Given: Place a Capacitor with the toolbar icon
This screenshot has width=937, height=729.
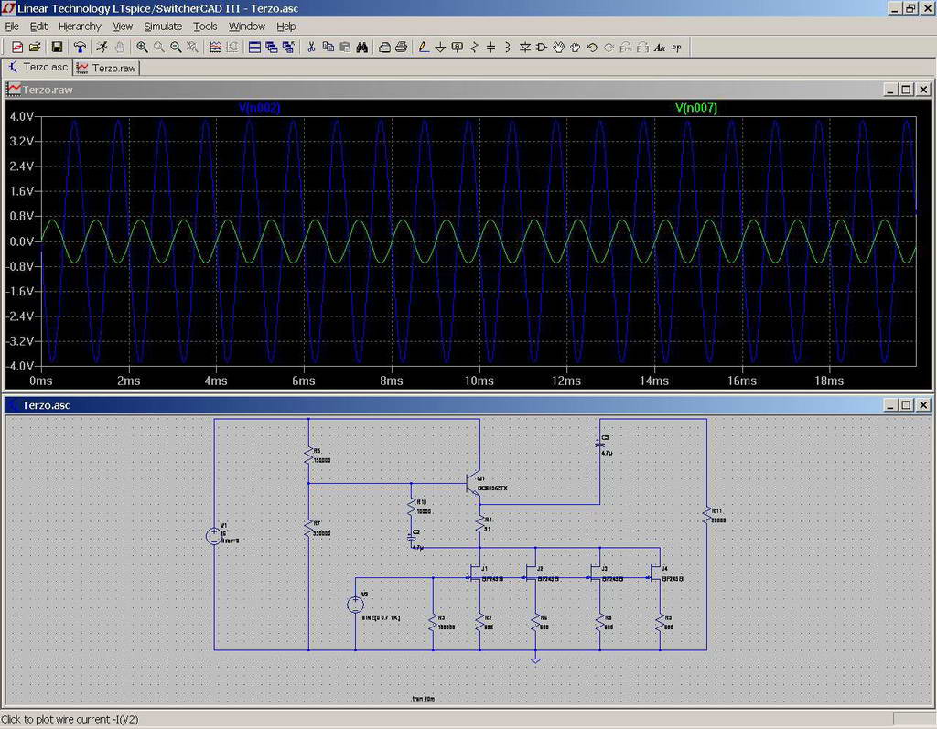Looking at the screenshot, I should coord(490,48).
